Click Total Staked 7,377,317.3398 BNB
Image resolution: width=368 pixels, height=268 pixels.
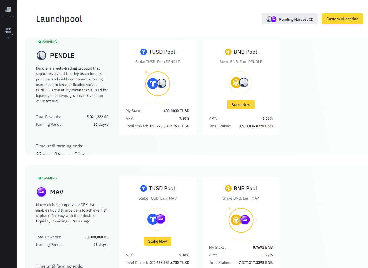coord(256,263)
